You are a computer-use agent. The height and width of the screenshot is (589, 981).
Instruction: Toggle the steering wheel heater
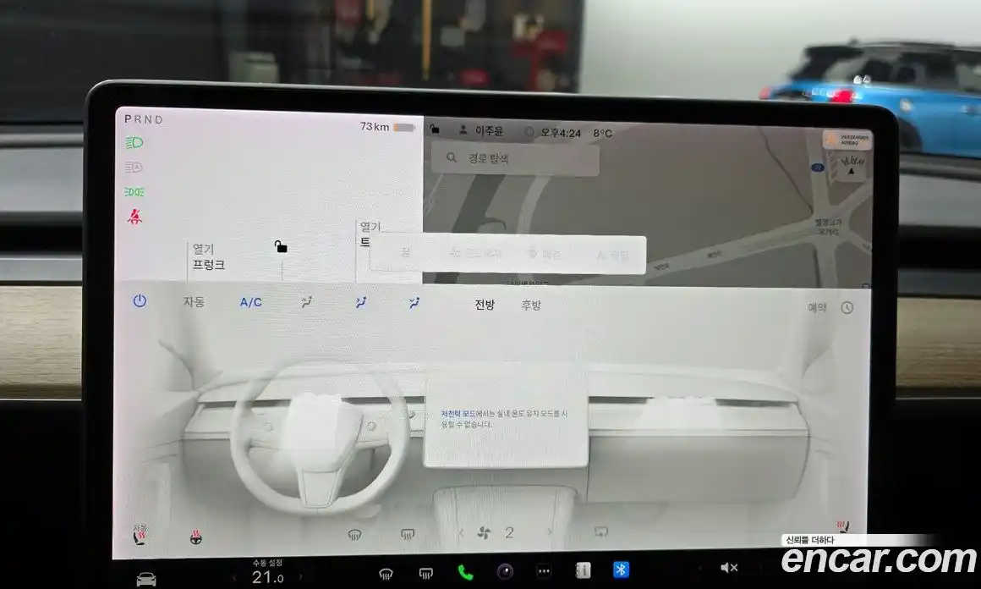tap(196, 537)
